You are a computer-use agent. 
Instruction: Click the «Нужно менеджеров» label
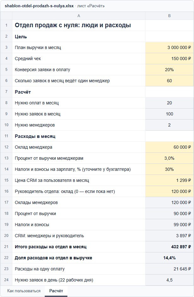click(x=35, y=125)
